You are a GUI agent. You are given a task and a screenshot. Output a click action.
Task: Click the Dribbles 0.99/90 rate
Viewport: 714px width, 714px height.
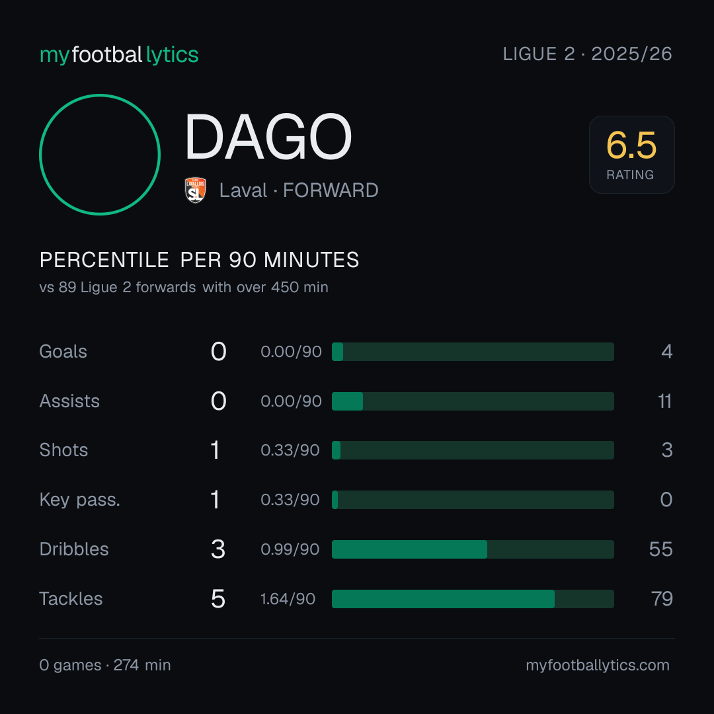[290, 549]
